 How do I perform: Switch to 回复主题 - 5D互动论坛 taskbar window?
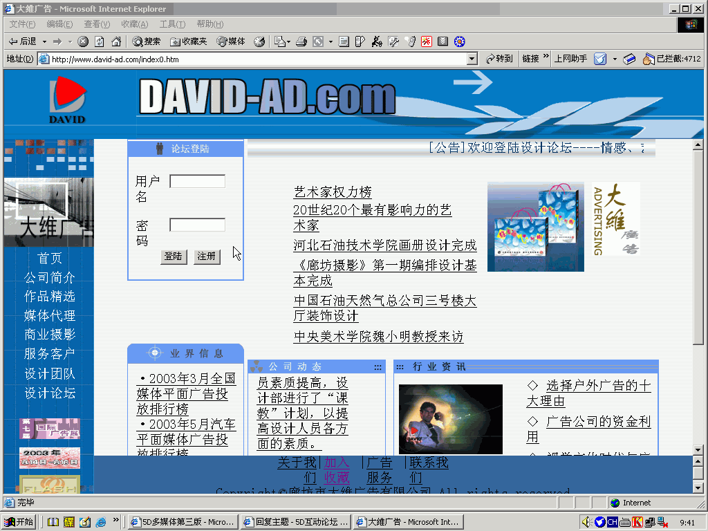point(296,522)
